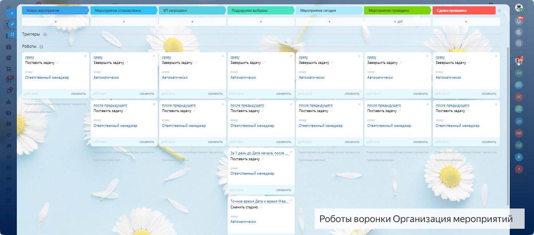Viewport: 534px width, 235px height.
Task: Select the Мероприятие сегодня stage header
Action: pos(329,11)
